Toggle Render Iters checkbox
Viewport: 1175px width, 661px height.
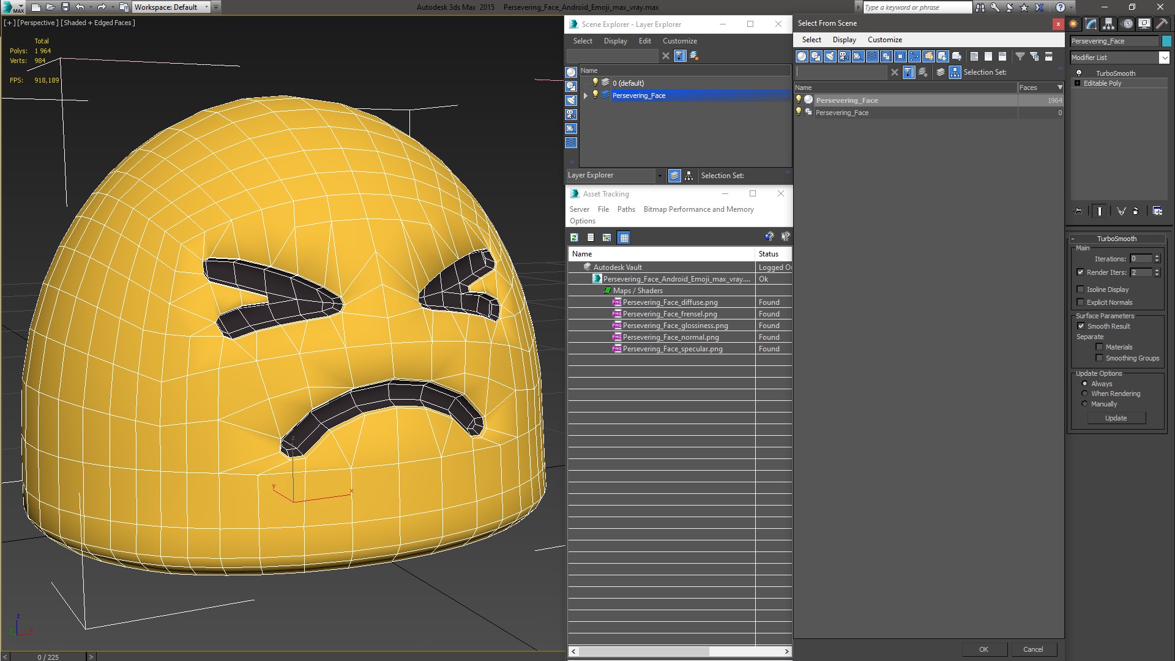(x=1080, y=272)
